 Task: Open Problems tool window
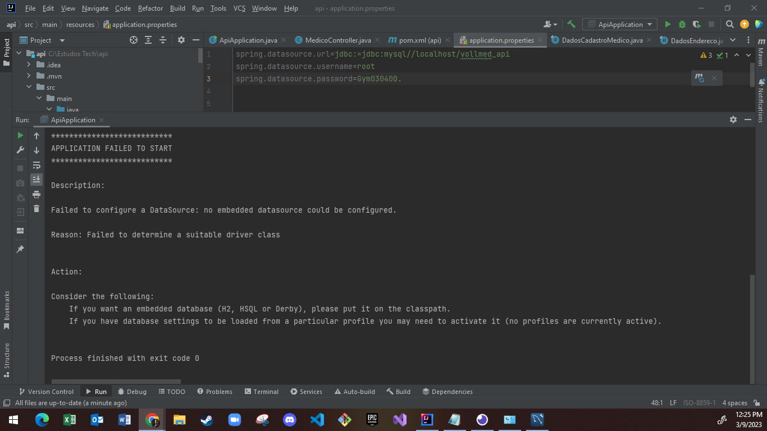pos(213,392)
